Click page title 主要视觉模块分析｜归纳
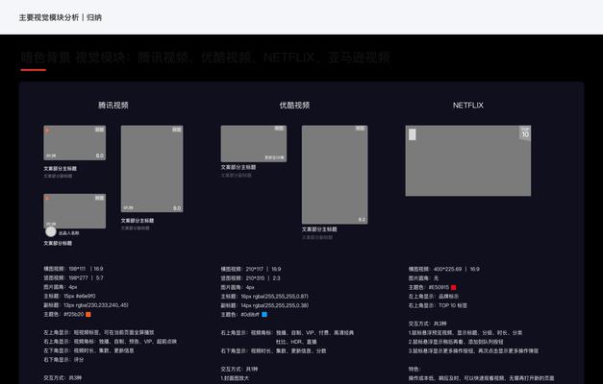 [x=61, y=17]
